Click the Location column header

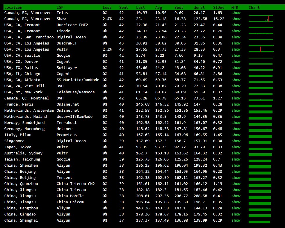point(13,8)
